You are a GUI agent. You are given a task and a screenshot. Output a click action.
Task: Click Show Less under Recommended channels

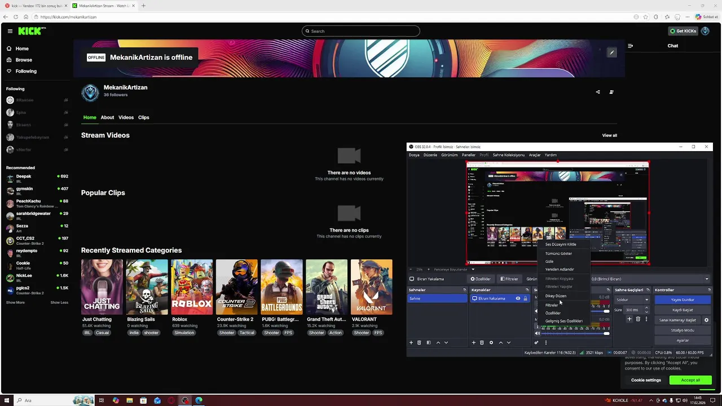pyautogui.click(x=59, y=302)
